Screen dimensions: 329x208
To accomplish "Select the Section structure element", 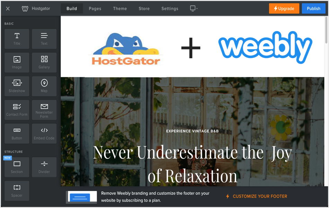I will pos(17,167).
